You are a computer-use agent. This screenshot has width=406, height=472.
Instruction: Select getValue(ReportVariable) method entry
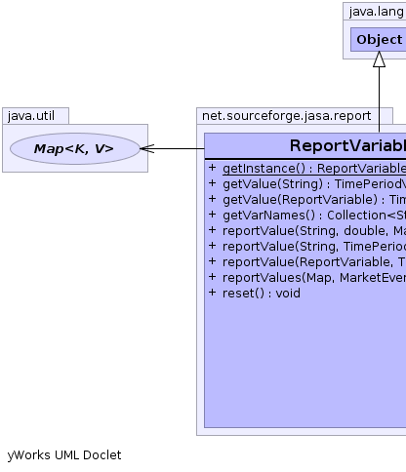pyautogui.click(x=314, y=200)
